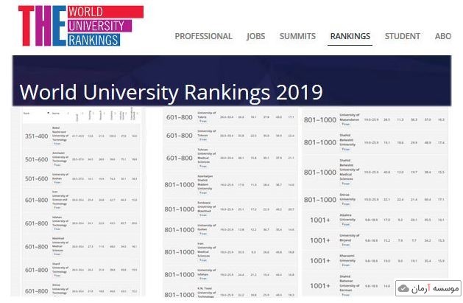Image resolution: width=463 pixels, height=303 pixels.
Task: Open the Kharazmi University link
Action: (347, 258)
